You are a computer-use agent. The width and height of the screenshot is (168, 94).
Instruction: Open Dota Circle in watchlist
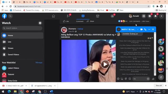pyautogui.click(x=22, y=81)
